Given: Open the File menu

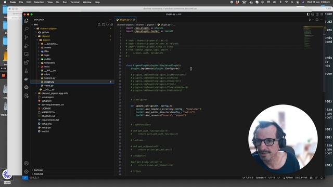Looking at the screenshot, I should 21,2.
